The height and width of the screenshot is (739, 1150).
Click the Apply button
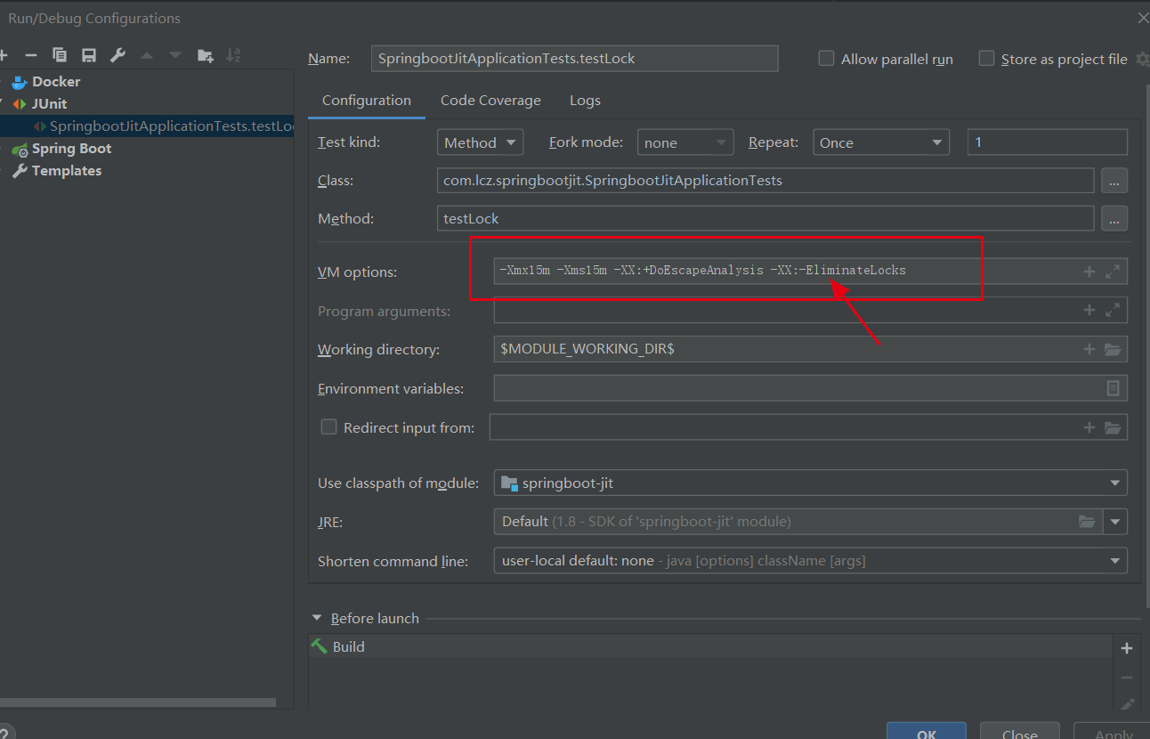point(1113,731)
